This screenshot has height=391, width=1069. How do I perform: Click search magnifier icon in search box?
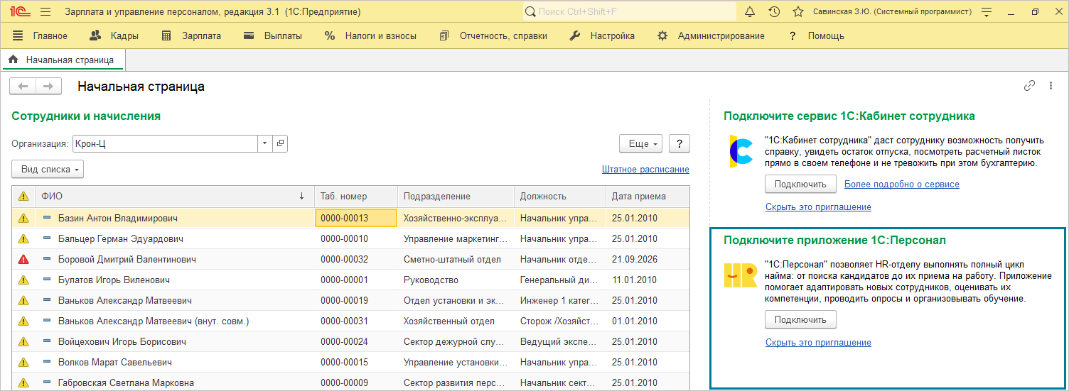pos(531,12)
